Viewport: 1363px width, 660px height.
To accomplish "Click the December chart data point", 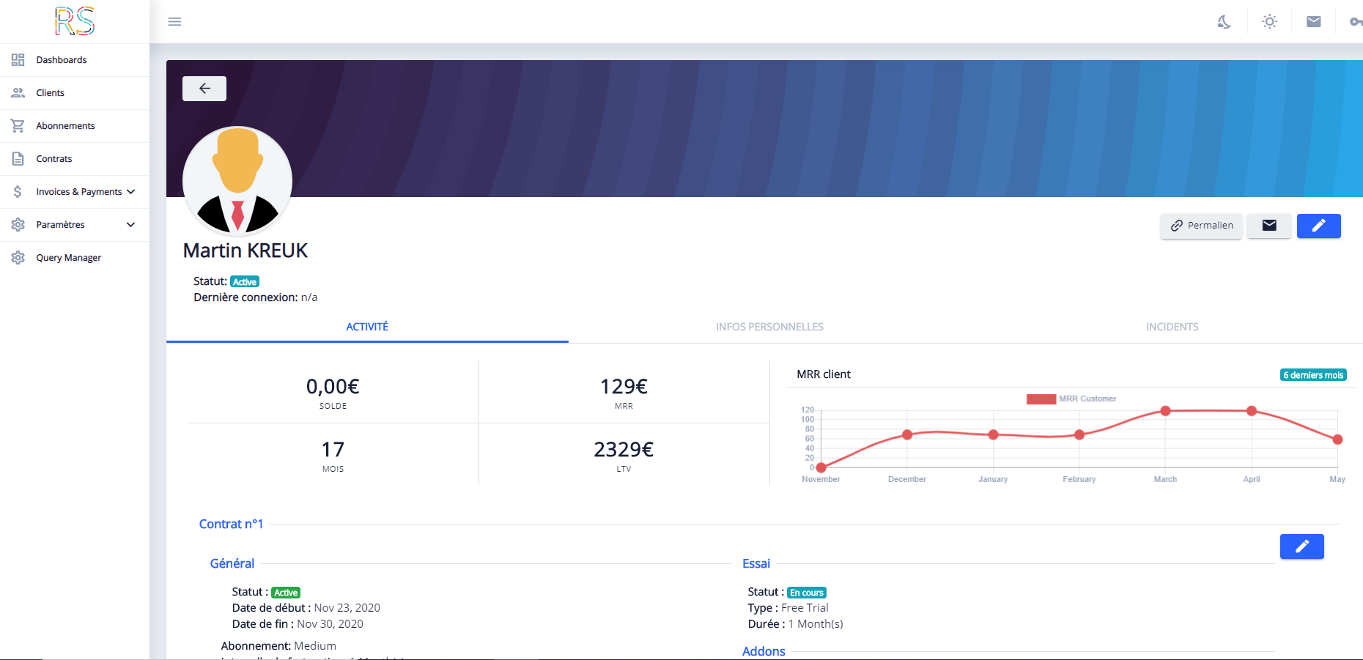I will pos(907,434).
